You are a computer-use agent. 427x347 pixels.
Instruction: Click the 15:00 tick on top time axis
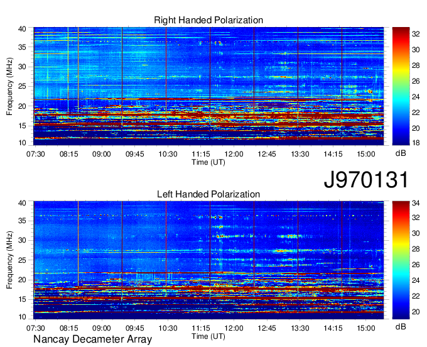pyautogui.click(x=366, y=154)
